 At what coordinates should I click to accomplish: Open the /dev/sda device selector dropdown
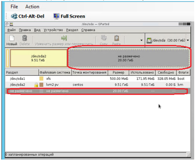click(x=168, y=40)
